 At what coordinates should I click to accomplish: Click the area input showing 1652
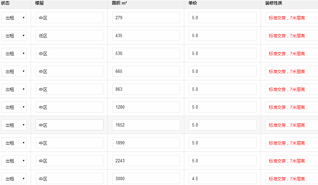click(x=146, y=125)
